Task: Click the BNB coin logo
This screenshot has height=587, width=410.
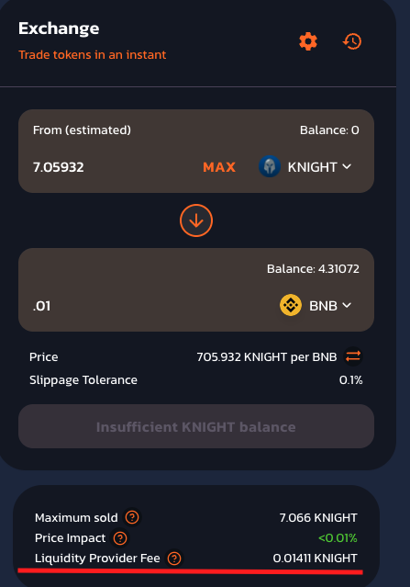Action: pos(291,305)
